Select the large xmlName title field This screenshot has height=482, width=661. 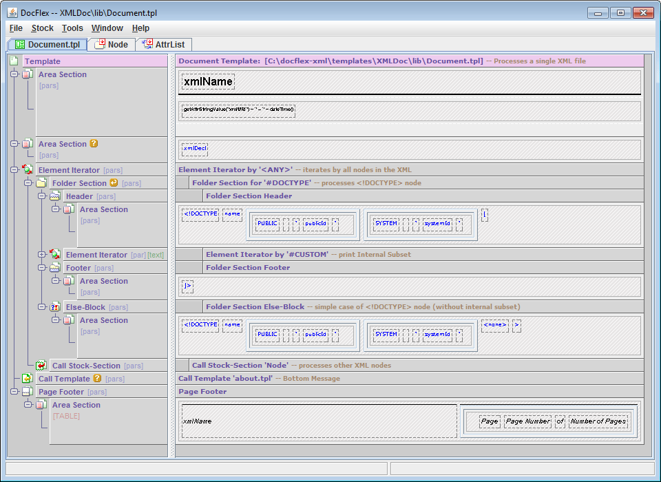click(208, 82)
